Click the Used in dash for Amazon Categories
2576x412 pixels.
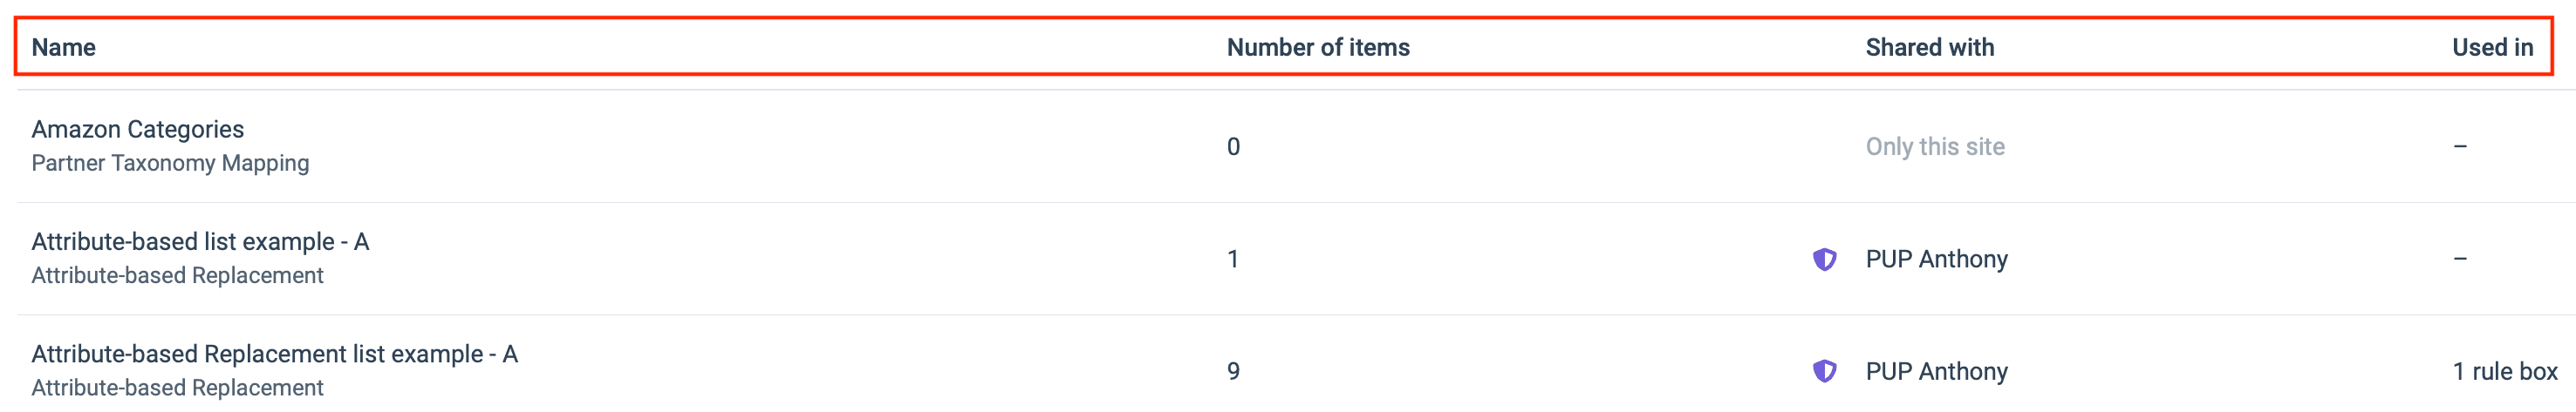[2459, 146]
